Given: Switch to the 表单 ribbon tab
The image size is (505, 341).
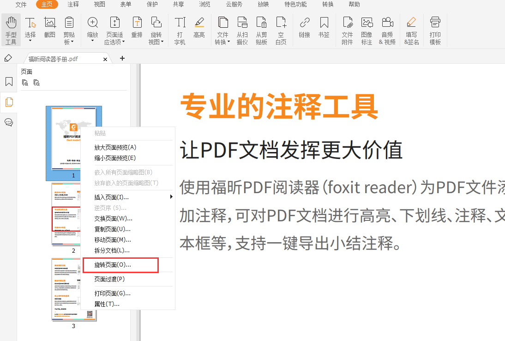Looking at the screenshot, I should pyautogui.click(x=126, y=5).
